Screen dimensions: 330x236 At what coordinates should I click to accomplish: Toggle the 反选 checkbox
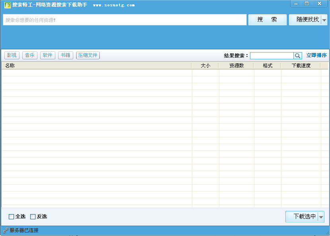(33, 216)
